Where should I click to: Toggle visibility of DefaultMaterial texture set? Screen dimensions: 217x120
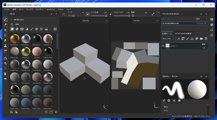(x=163, y=24)
